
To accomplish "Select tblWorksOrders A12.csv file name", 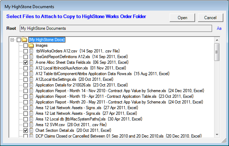I will tap(57, 51).
